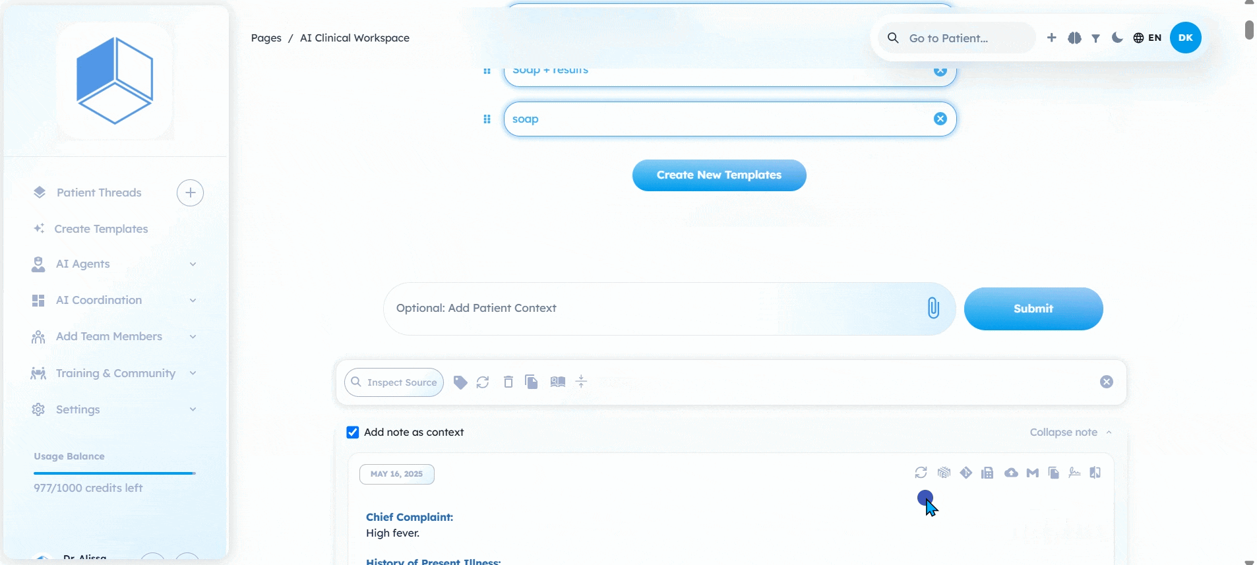Click the trash delete icon

[508, 382]
